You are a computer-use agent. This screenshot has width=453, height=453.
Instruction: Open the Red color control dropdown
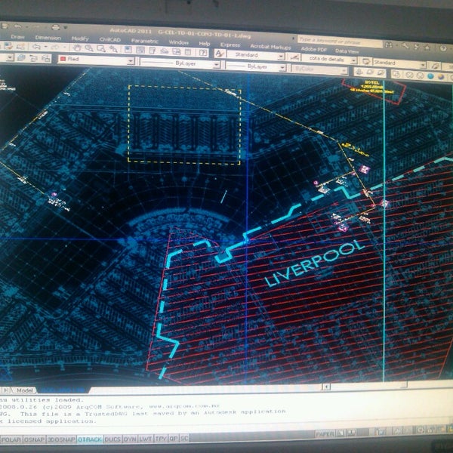pyautogui.click(x=96, y=60)
